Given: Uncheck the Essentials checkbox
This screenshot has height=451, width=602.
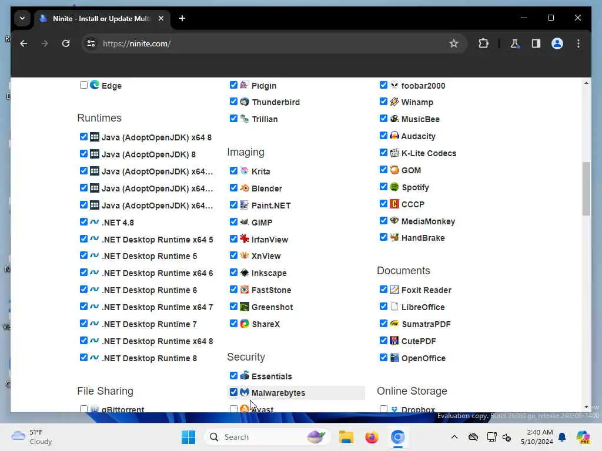Looking at the screenshot, I should click(x=233, y=375).
